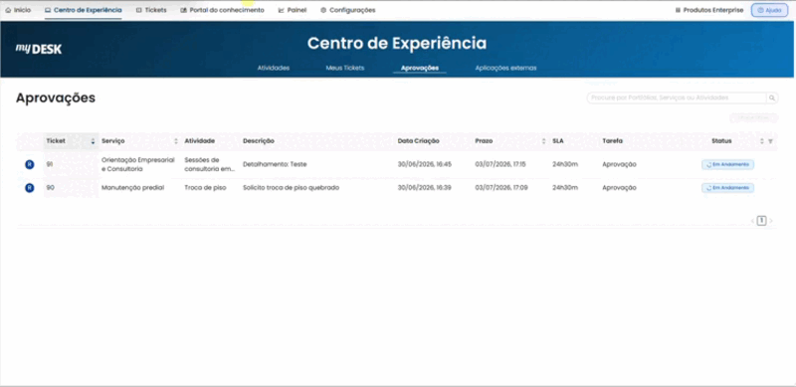
Task: Click the myDESK logo
Action: (39, 49)
